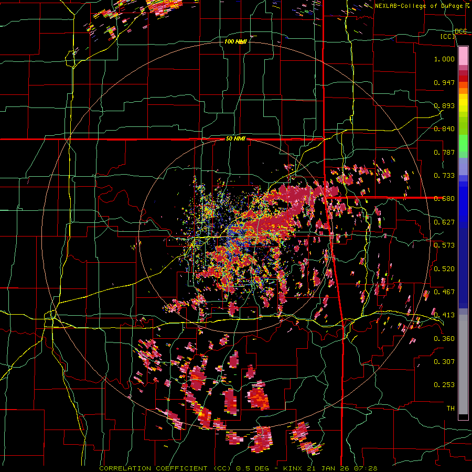Viewport: 472px width, 472px height.
Task: Click the 100 NMI range ring label
Action: 235,41
